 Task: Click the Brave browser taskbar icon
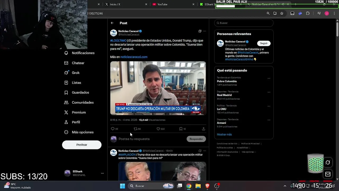(207, 186)
